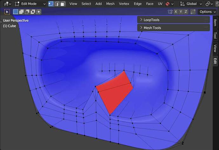Screen dimensions: 219x150
Task: Open the editor type selector icon
Action: point(7,4)
